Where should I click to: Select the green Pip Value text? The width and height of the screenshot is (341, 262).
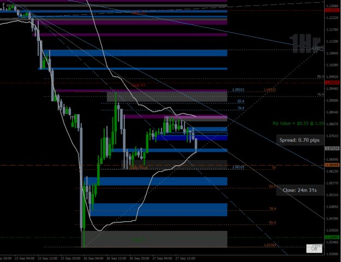pyautogui.click(x=298, y=123)
